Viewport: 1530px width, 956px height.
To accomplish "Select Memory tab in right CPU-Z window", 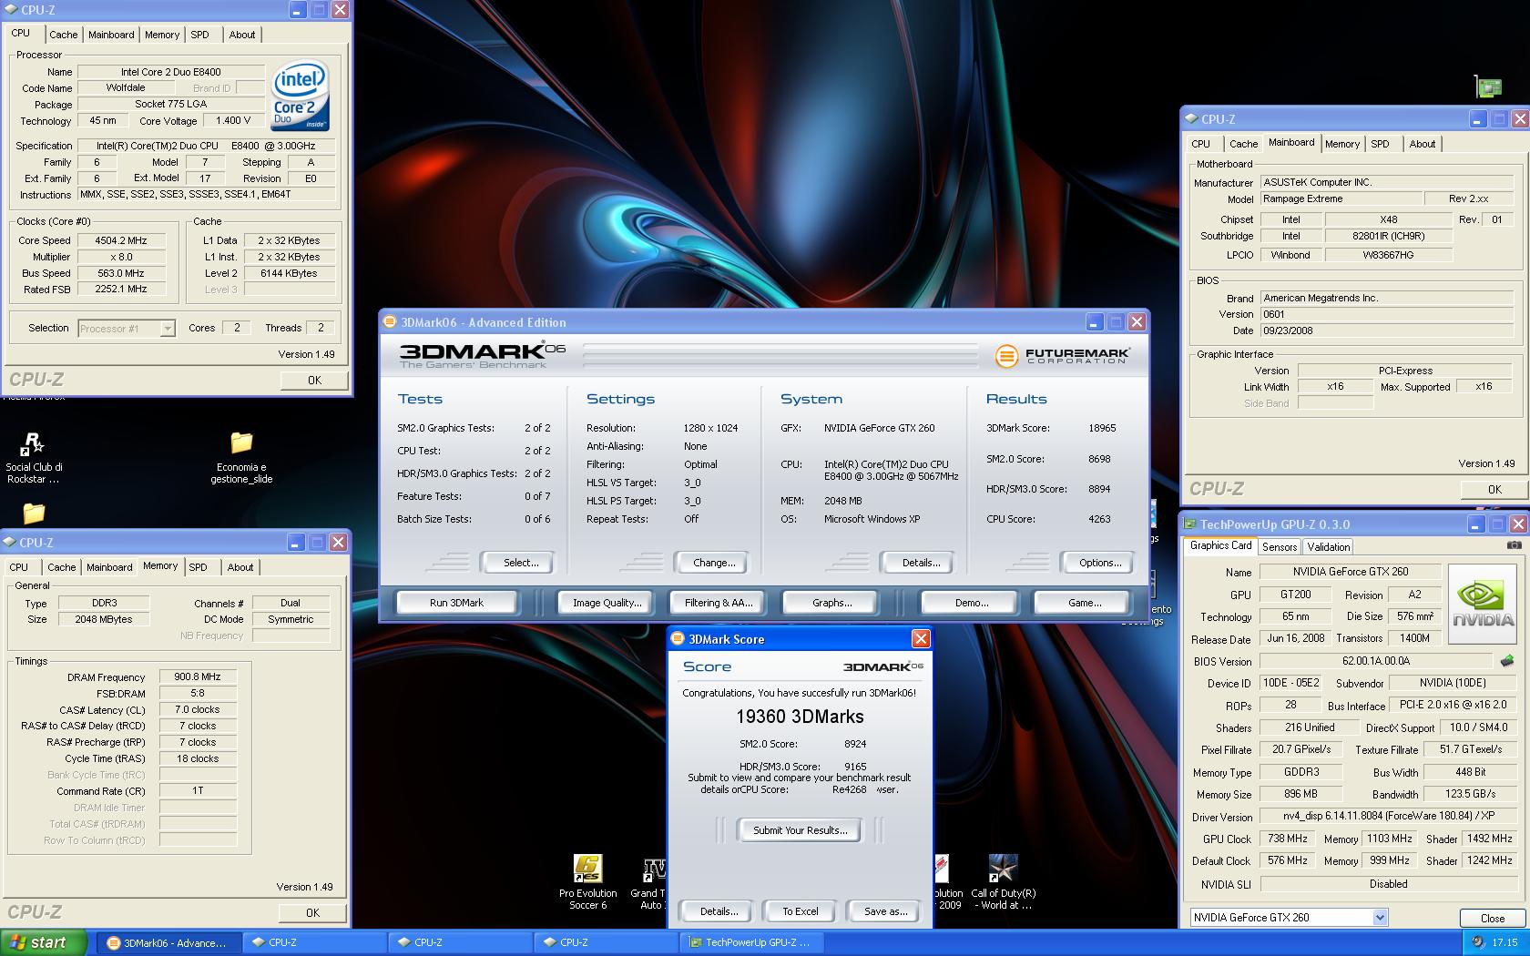I will coord(1342,144).
